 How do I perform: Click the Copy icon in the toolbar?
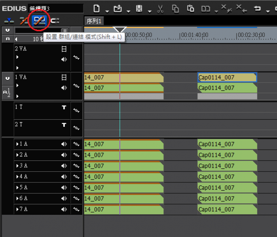pos(175,8)
